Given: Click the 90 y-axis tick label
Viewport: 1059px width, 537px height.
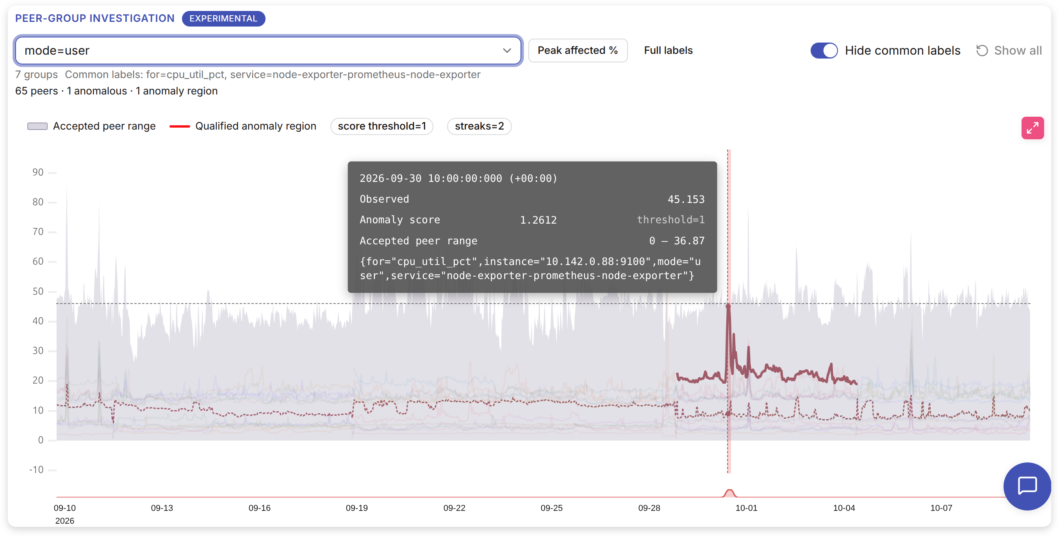Looking at the screenshot, I should tap(38, 172).
